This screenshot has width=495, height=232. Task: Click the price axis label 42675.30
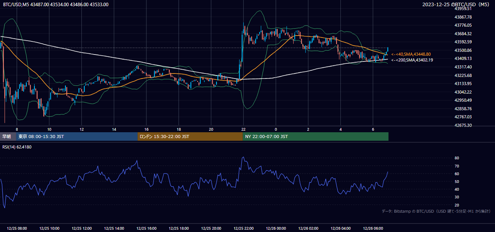(463, 125)
